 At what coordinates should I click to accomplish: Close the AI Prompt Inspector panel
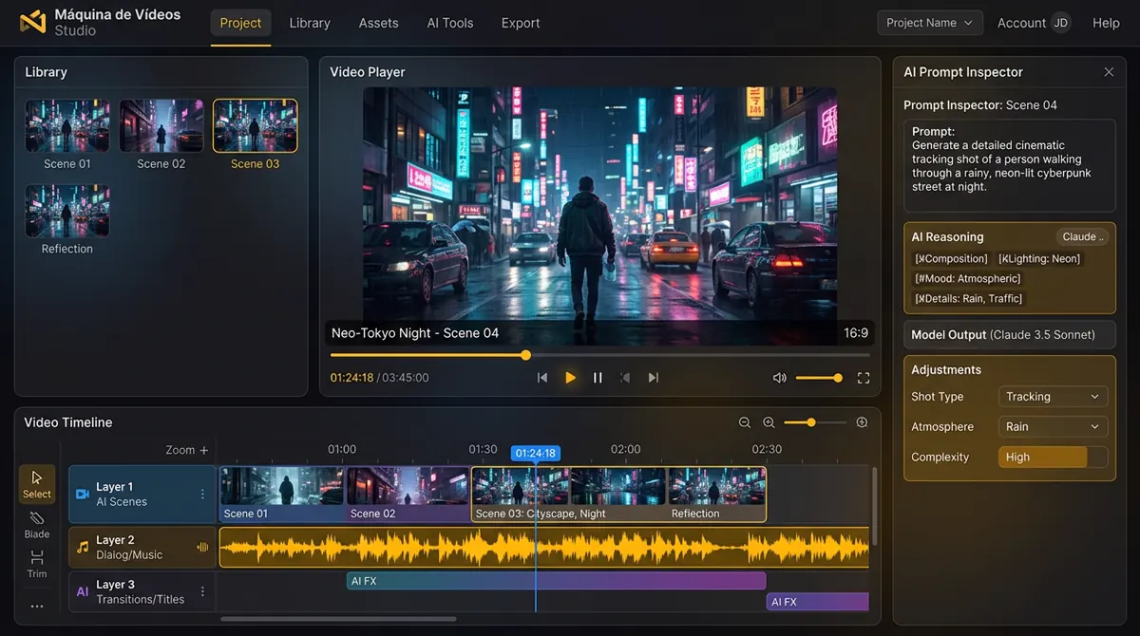[1109, 72]
